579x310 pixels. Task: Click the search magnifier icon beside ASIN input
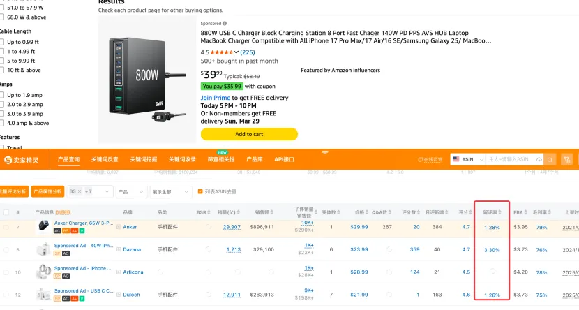pyautogui.click(x=550, y=160)
